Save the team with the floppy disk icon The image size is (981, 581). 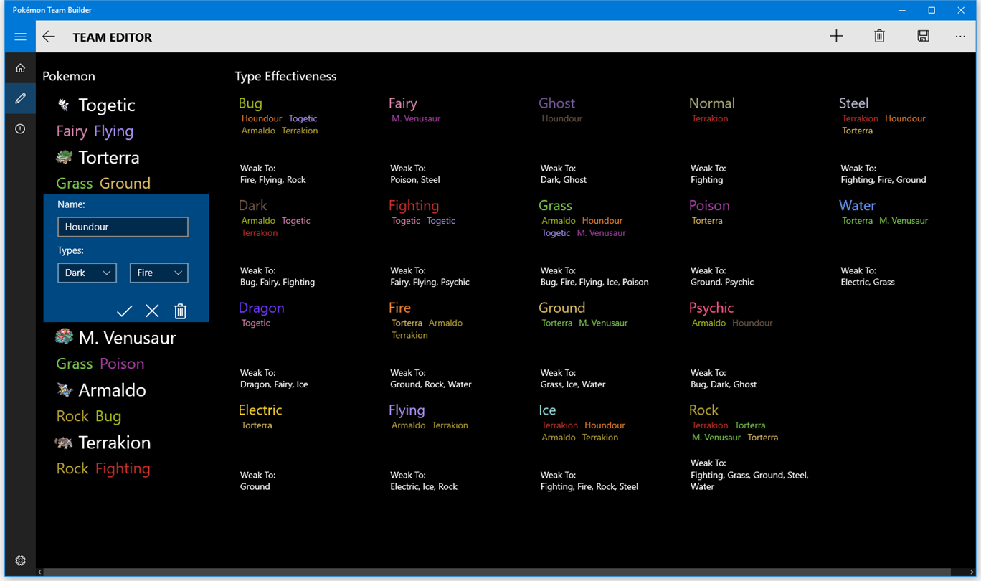tap(923, 36)
